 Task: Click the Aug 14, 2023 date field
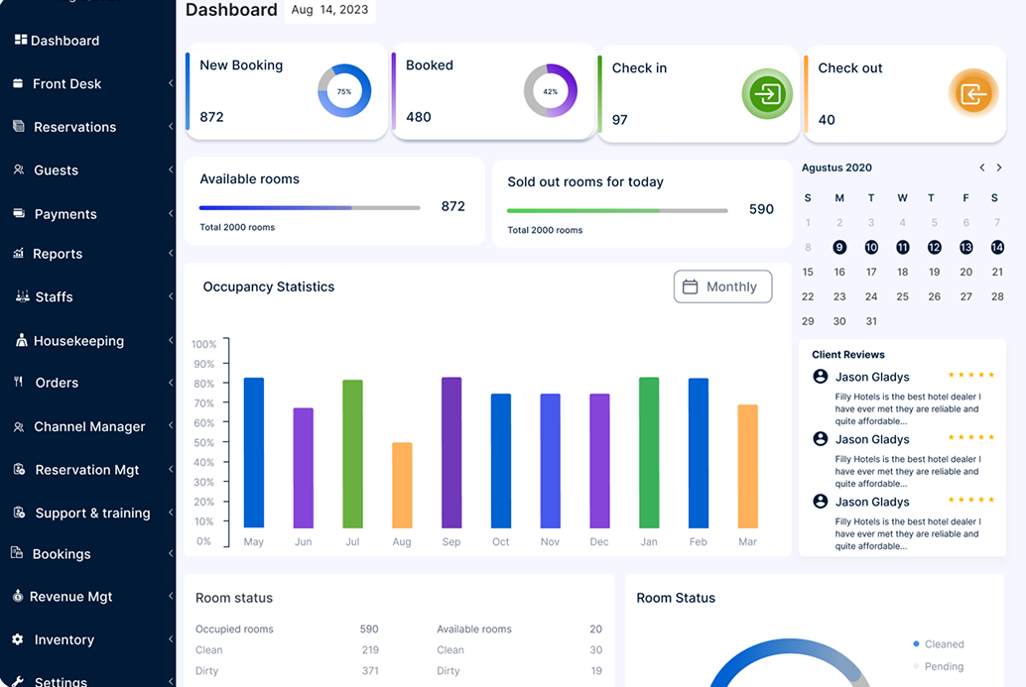[x=328, y=10]
